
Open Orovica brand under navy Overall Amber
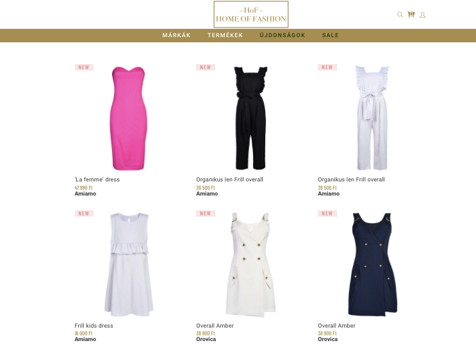[327, 339]
